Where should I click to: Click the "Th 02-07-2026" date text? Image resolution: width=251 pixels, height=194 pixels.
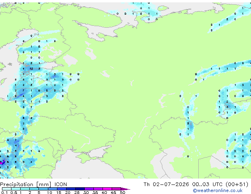(166, 184)
